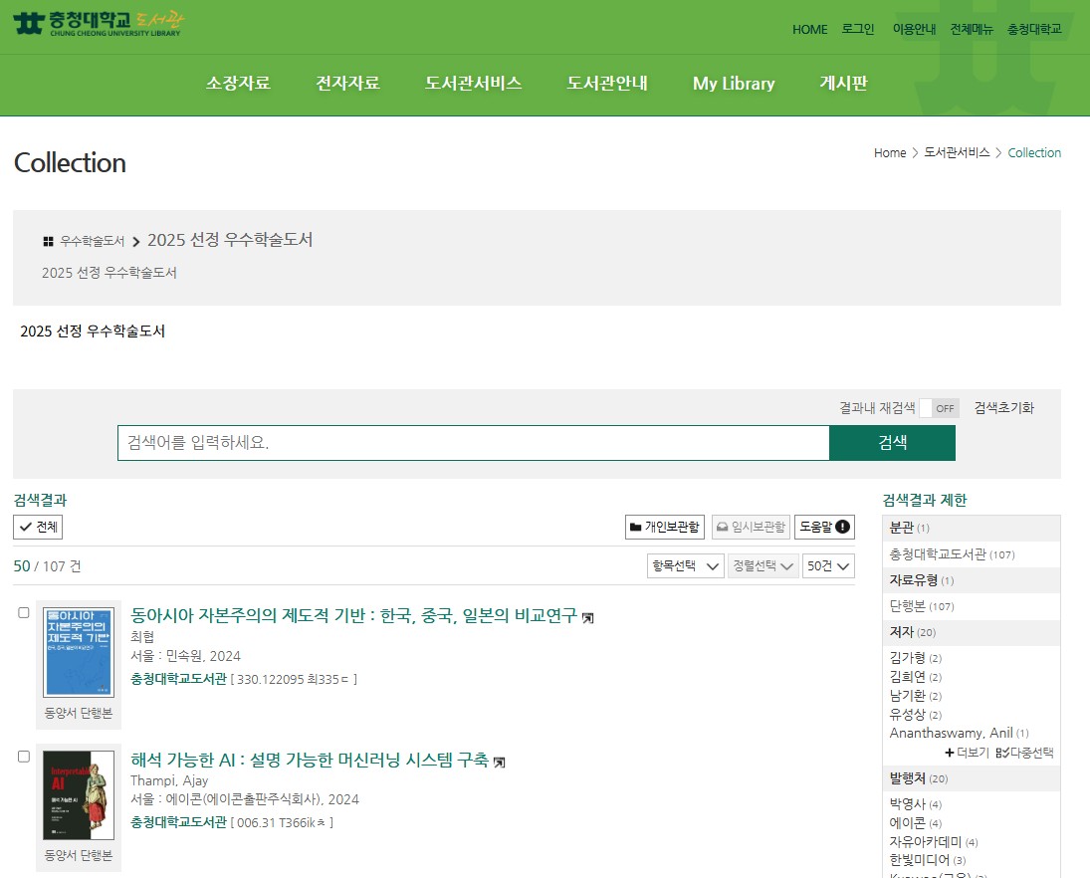Open the 50건 results-per-page dropdown
The width and height of the screenshot is (1090, 878).
pyautogui.click(x=828, y=564)
